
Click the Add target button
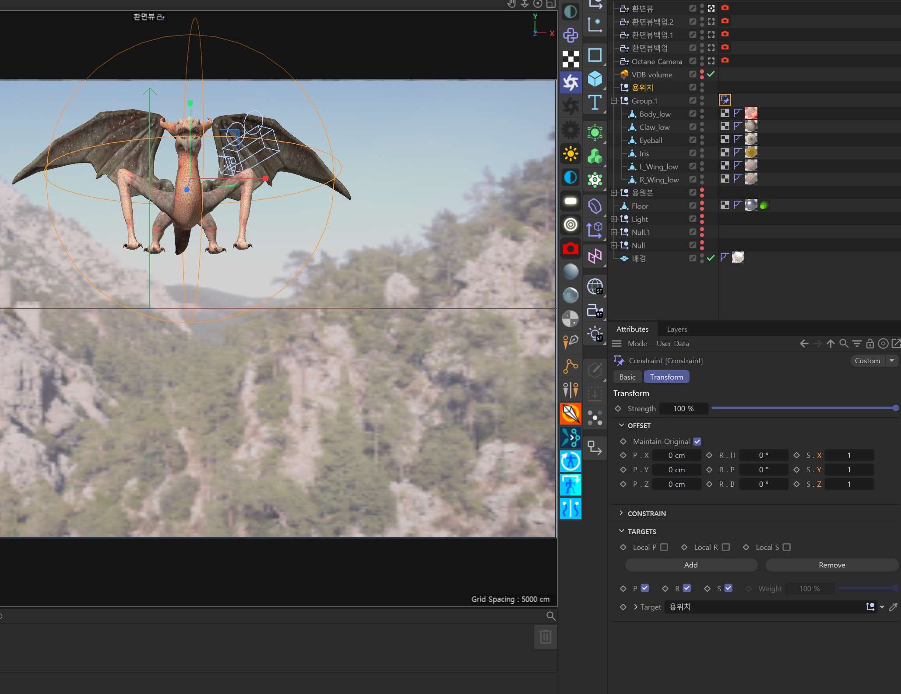(691, 565)
